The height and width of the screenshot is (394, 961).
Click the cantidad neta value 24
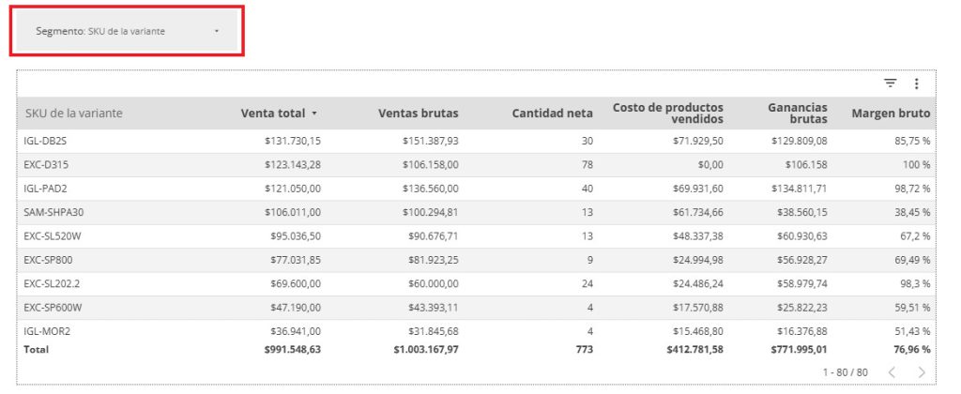pyautogui.click(x=587, y=283)
